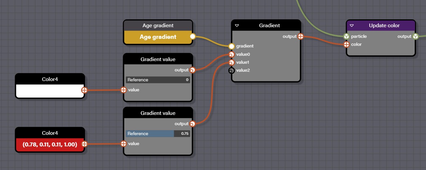Click the color port label on Update color
This screenshot has width=426, height=170.
point(356,44)
